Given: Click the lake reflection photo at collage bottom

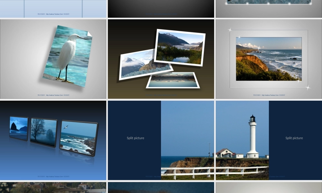Looking at the screenshot, I should point(173,80).
